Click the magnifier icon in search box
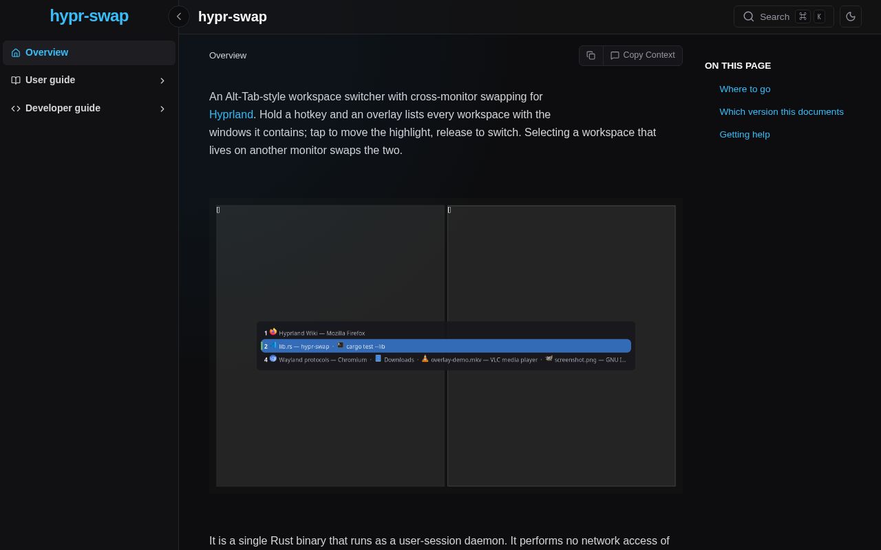 pyautogui.click(x=749, y=16)
